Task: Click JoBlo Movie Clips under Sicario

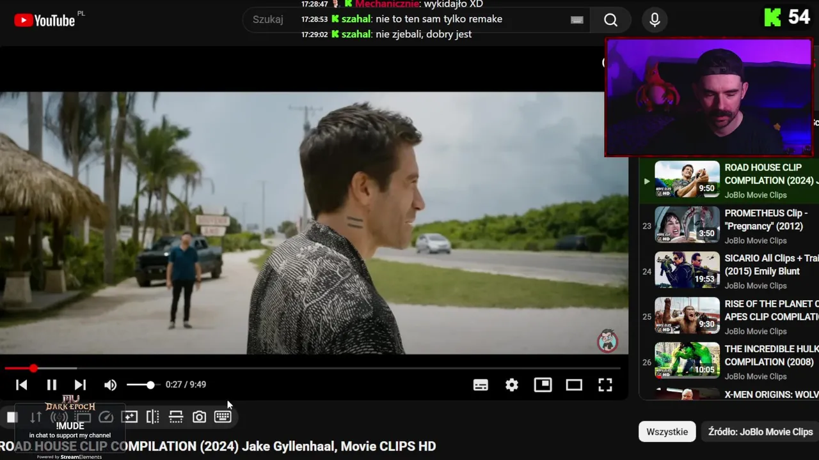Action: tap(756, 286)
